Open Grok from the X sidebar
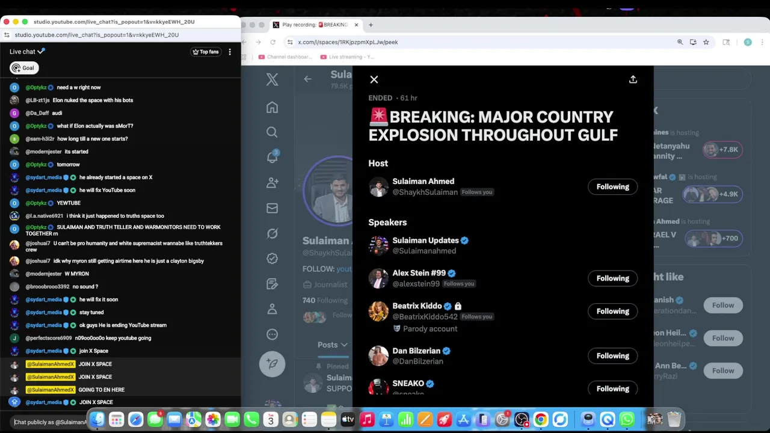Image resolution: width=770 pixels, height=433 pixels. pyautogui.click(x=272, y=233)
